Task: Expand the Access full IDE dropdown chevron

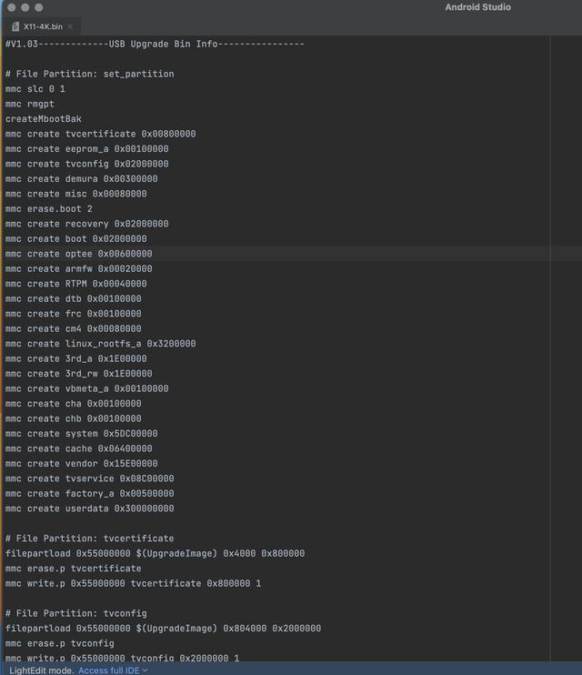Action: pyautogui.click(x=145, y=670)
